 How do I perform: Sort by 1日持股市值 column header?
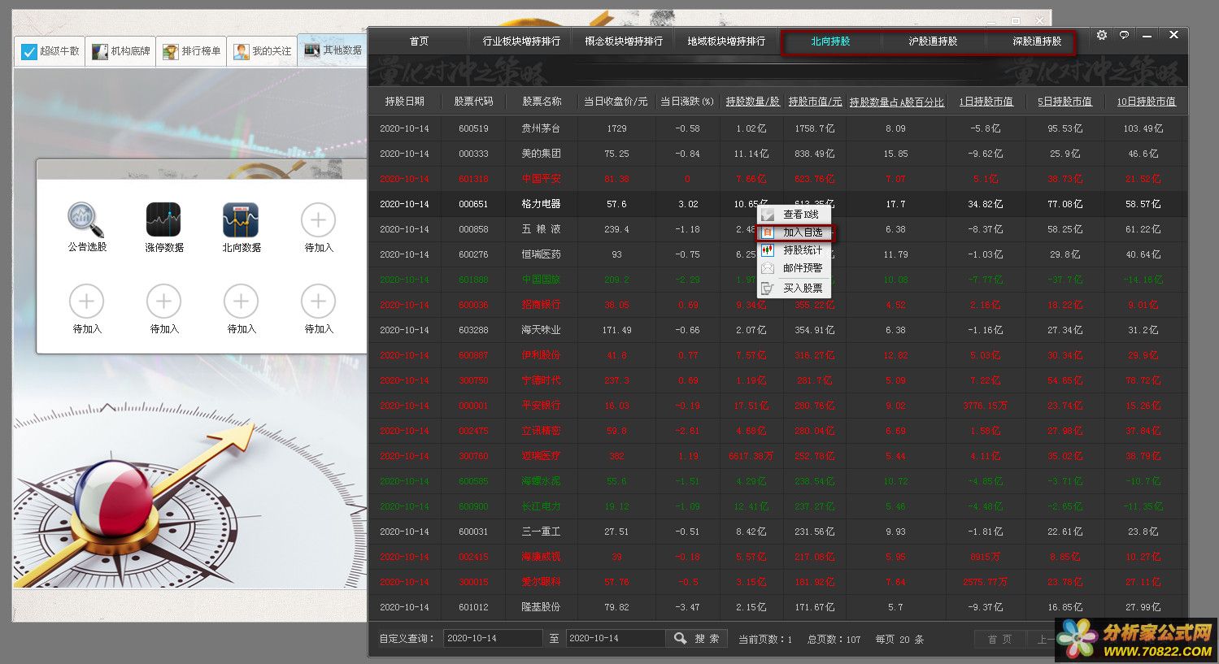(x=986, y=102)
